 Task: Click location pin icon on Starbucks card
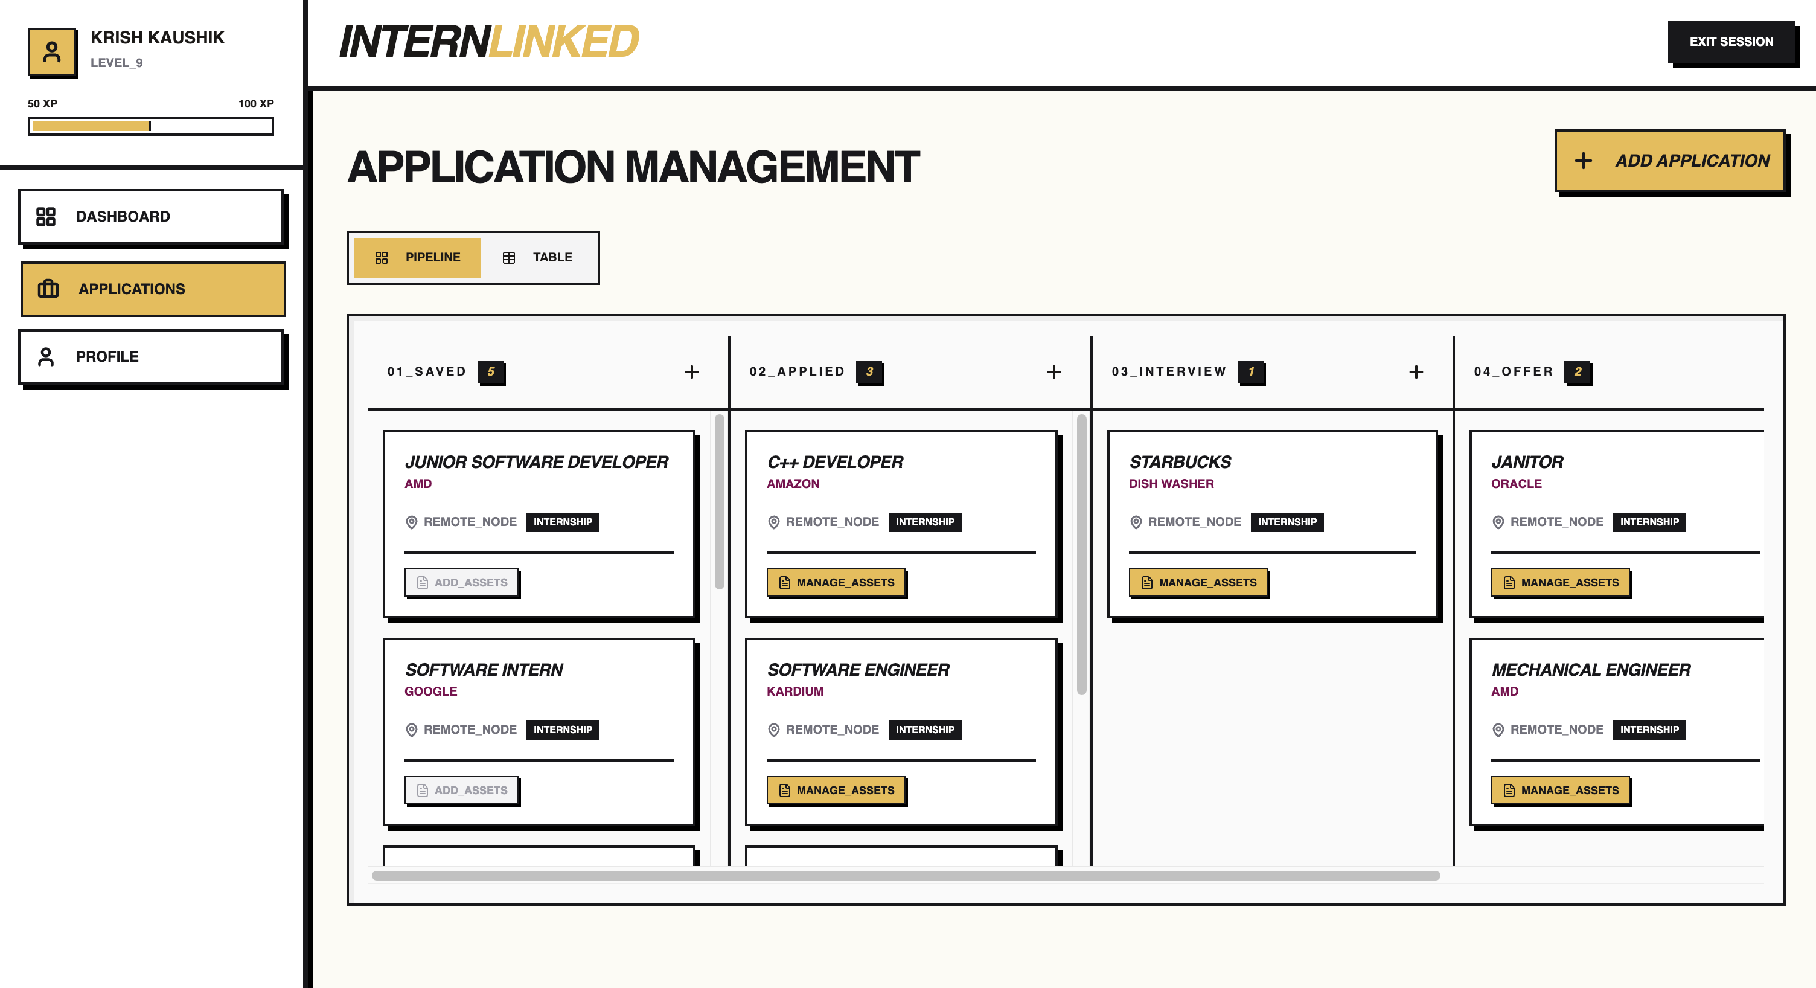(x=1136, y=522)
